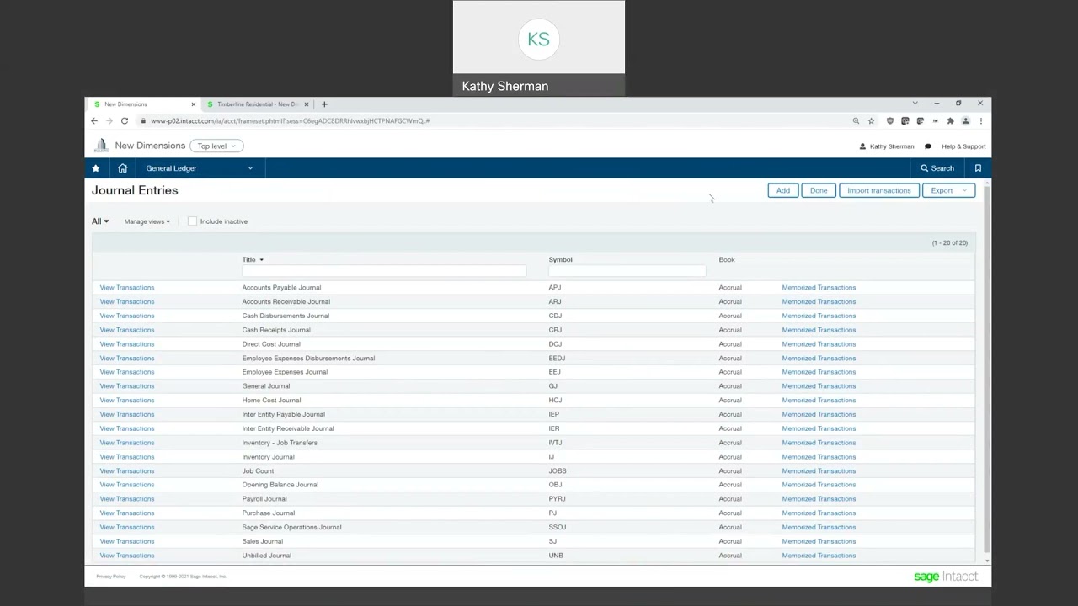Open the shield extension icon
This screenshot has height=606, width=1078.
tap(890, 121)
